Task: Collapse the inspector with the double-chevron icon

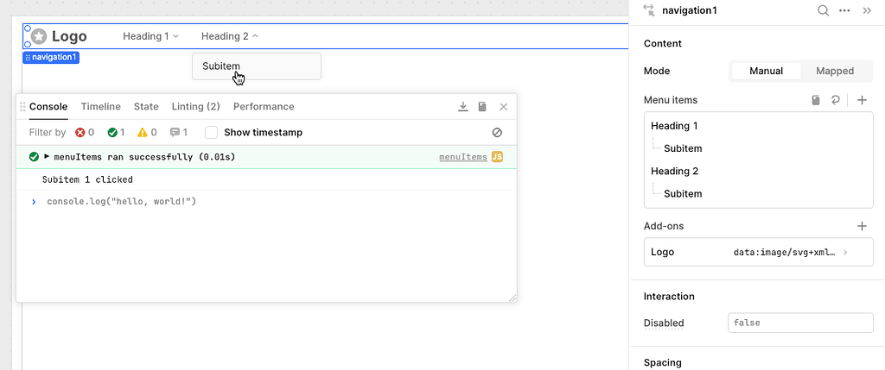Action: [867, 10]
